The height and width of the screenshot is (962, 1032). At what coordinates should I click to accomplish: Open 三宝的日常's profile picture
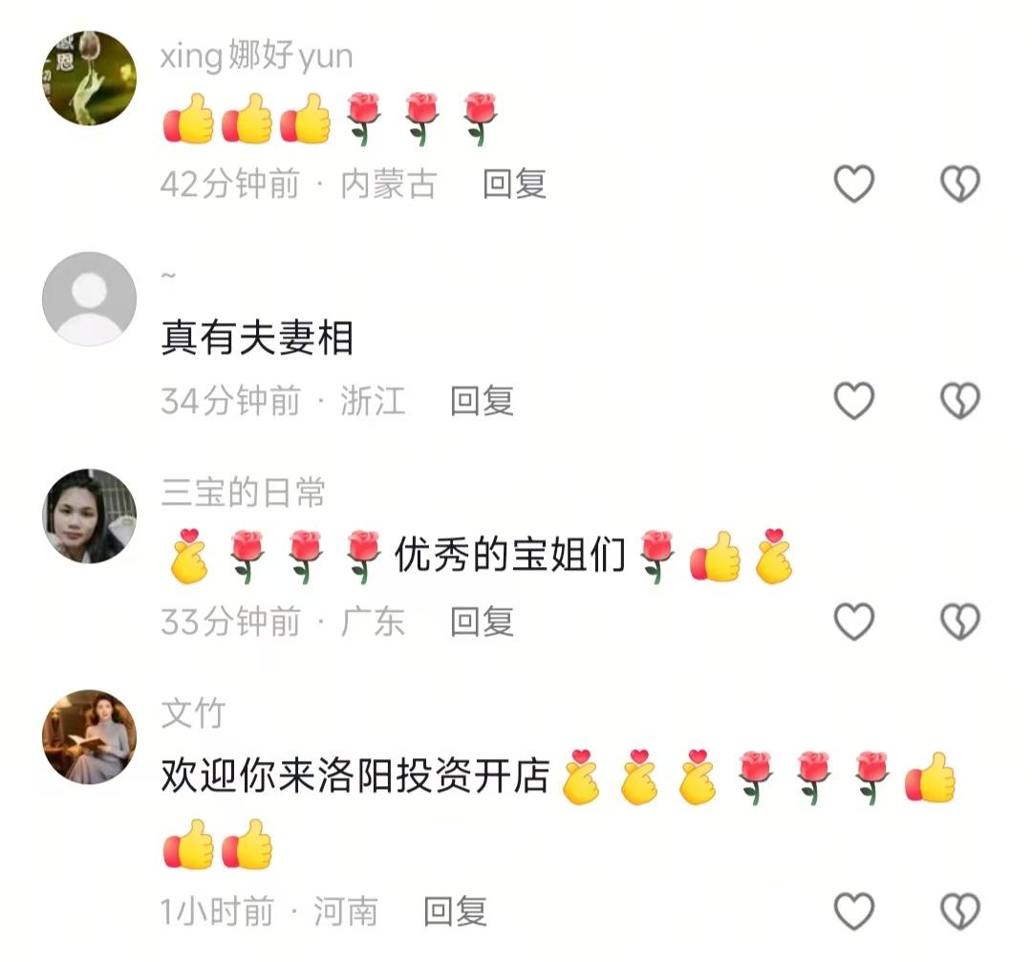tap(90, 515)
